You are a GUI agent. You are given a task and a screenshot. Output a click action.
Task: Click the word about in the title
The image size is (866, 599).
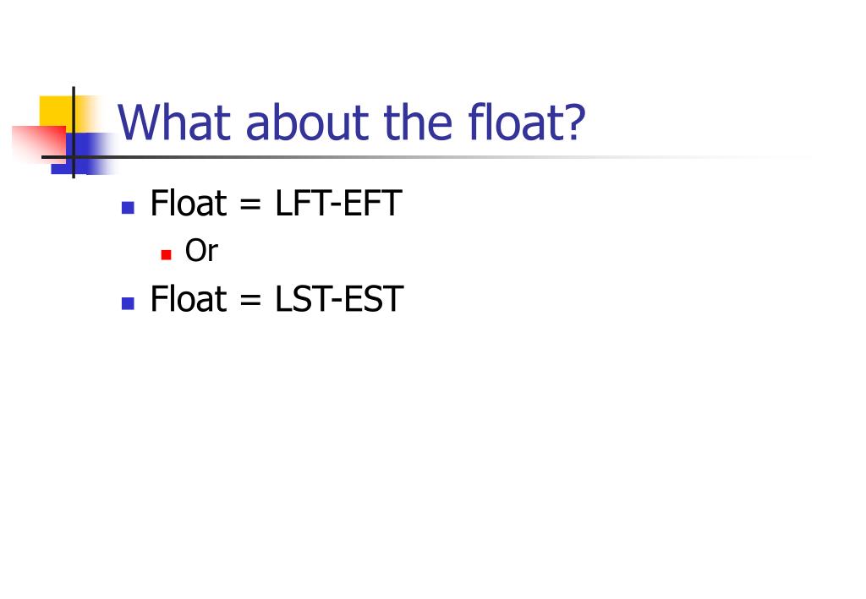[x=307, y=123]
